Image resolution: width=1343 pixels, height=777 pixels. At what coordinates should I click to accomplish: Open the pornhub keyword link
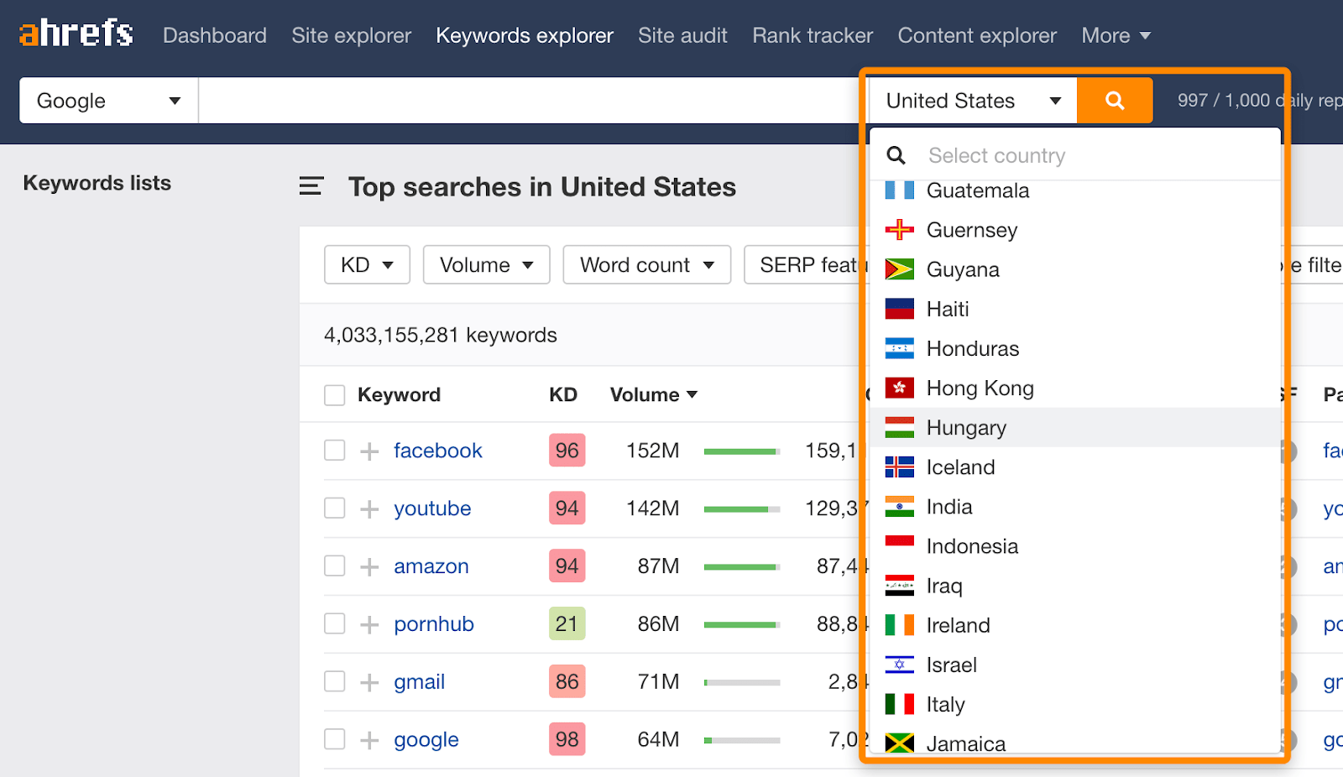coord(434,624)
